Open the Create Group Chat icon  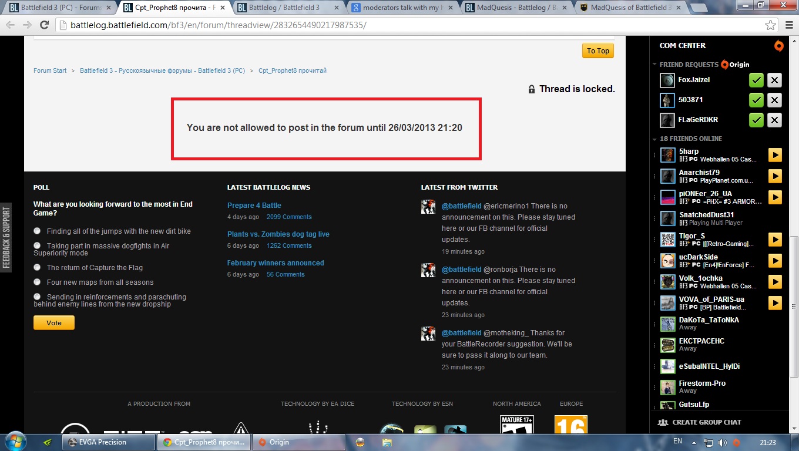tap(663, 422)
